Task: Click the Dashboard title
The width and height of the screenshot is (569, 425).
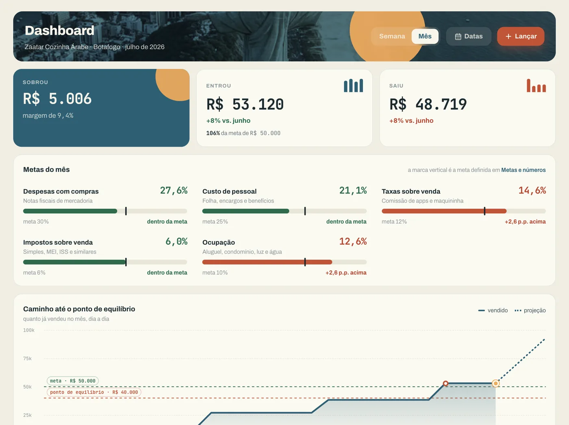Action: [x=59, y=30]
